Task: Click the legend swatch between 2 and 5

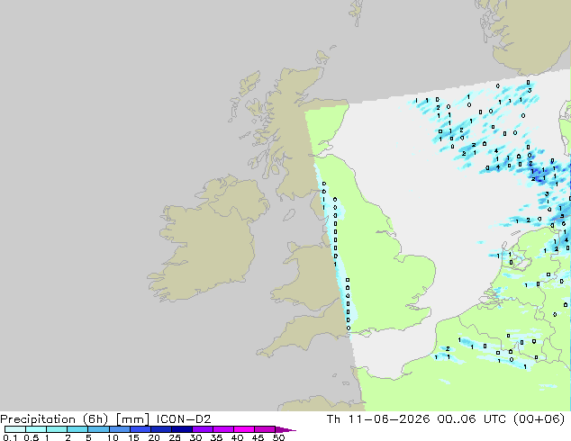Action: [77, 429]
